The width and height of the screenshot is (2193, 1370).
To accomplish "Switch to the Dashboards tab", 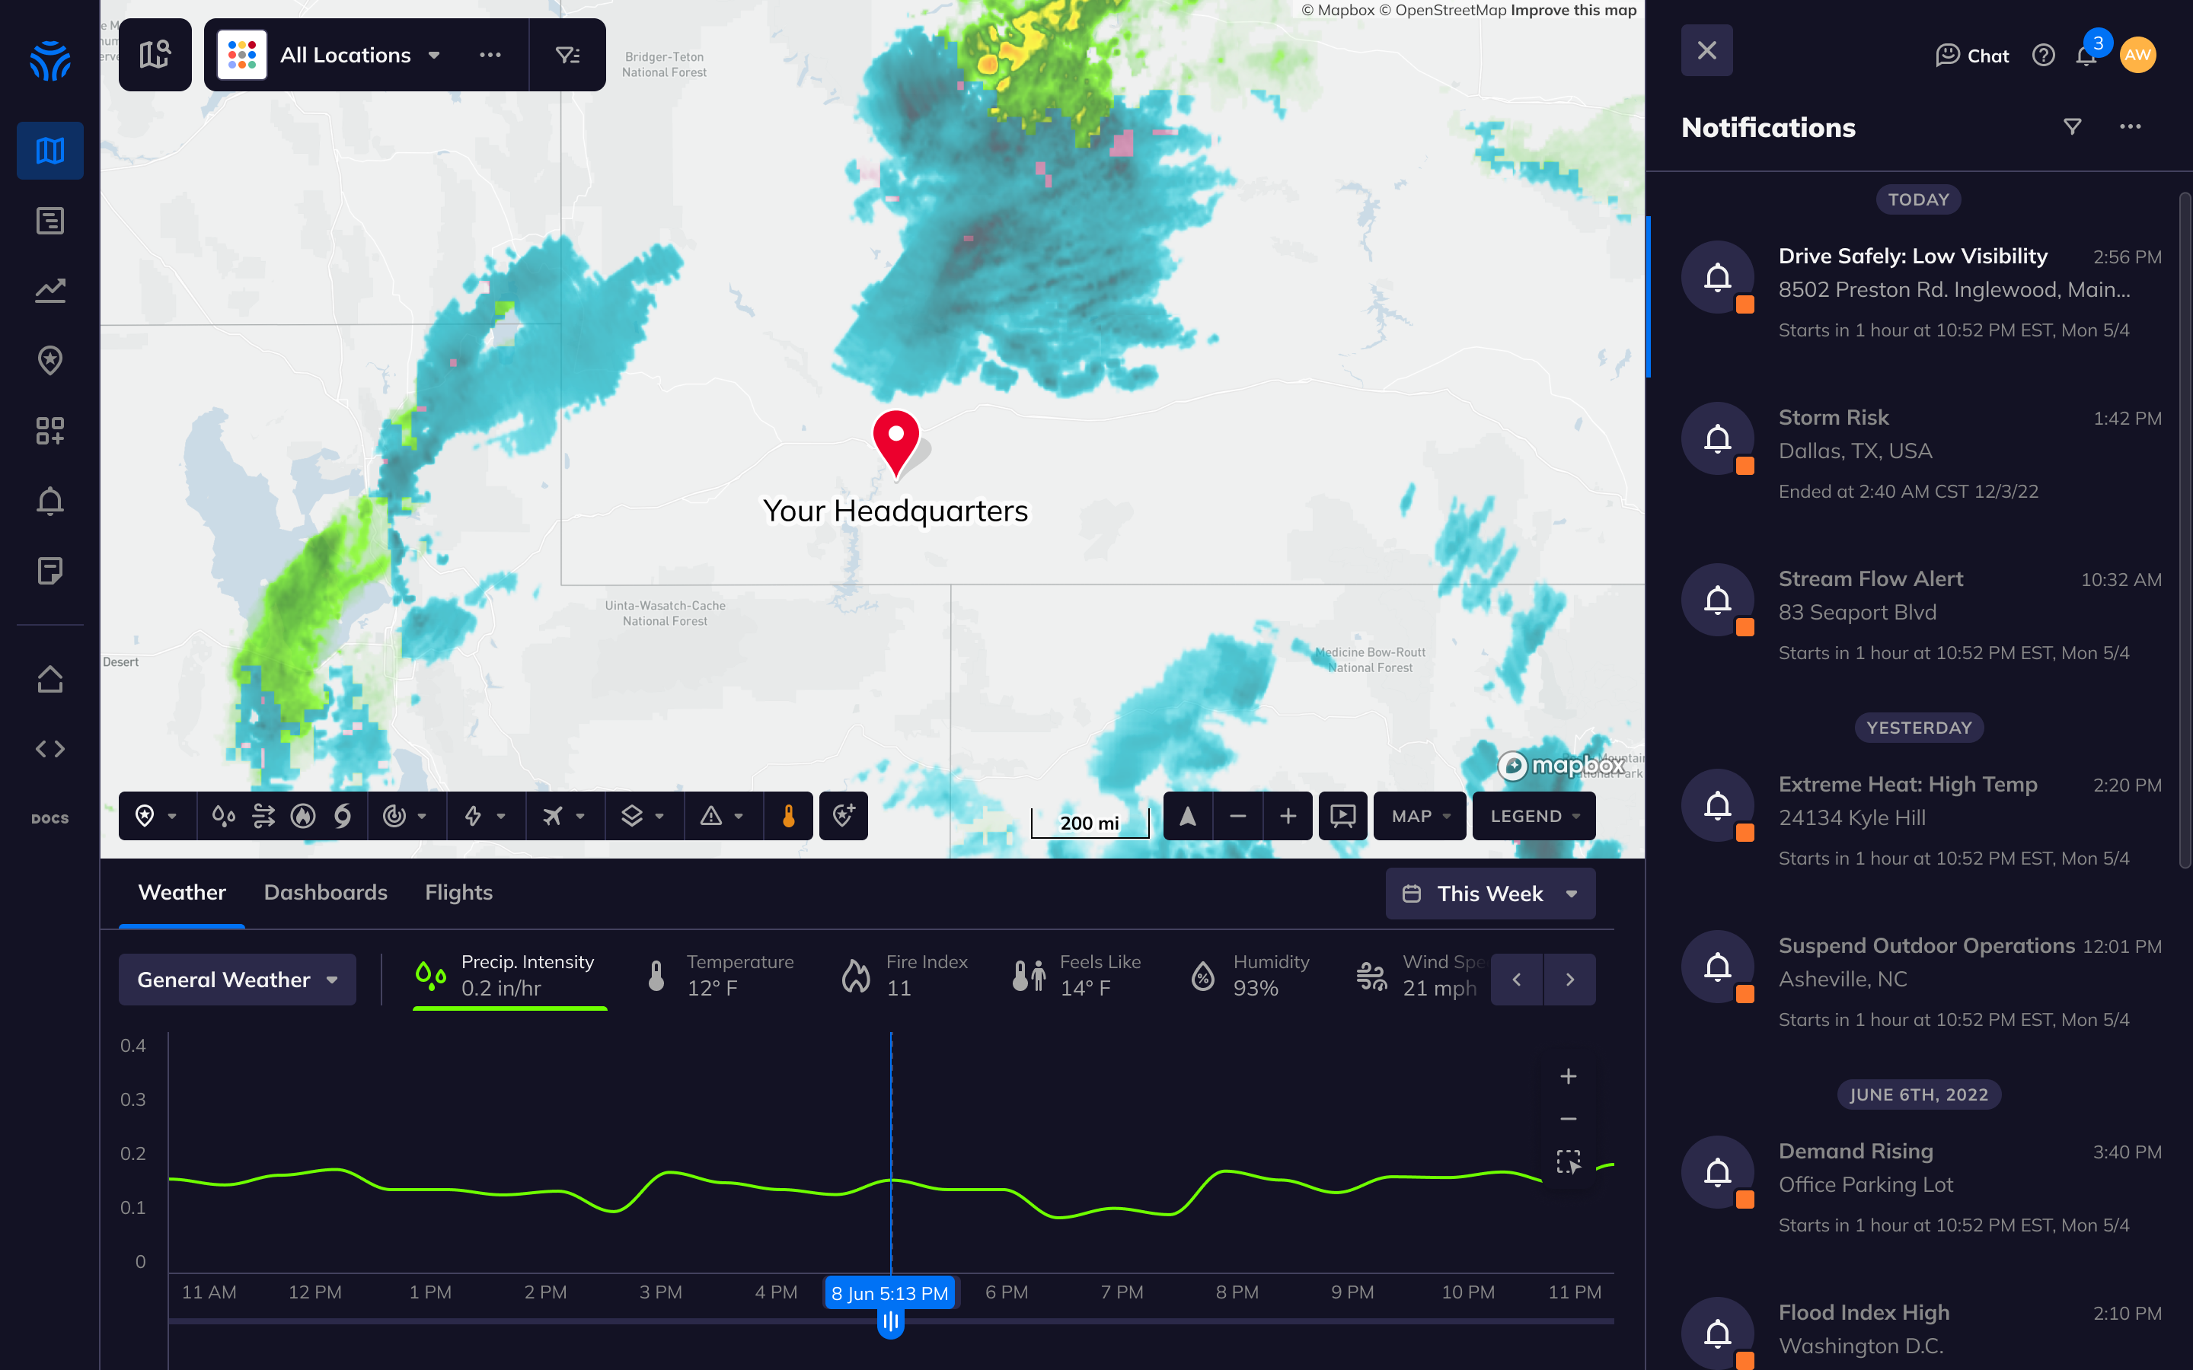I will (x=325, y=892).
